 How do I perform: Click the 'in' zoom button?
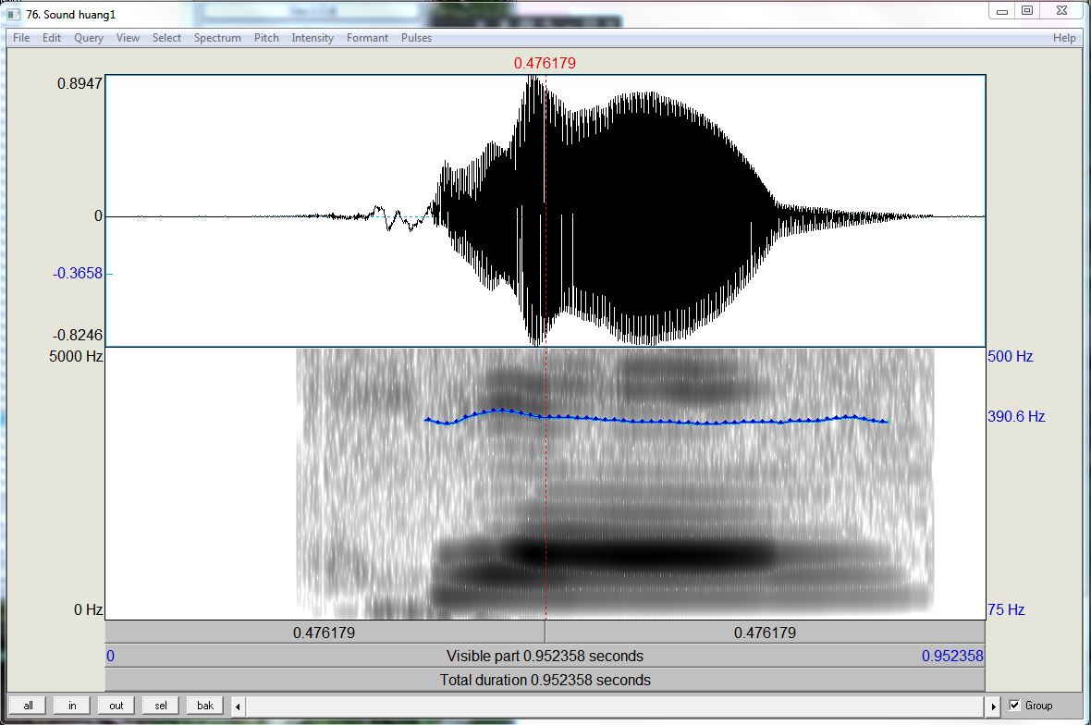tap(72, 706)
